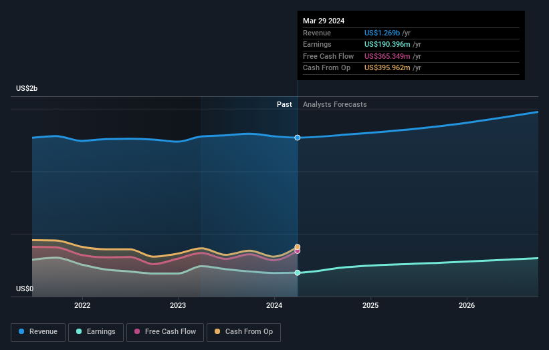
Task: Toggle the Free Cash Flow legend button
Action: pos(165,332)
